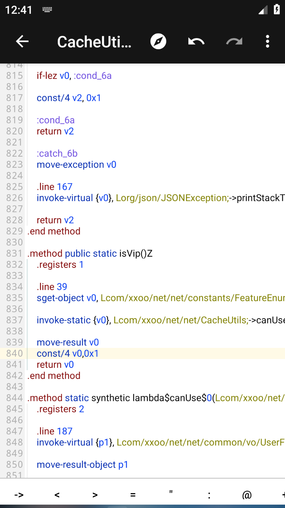Tap the keyboard icon in status bar
Screen dimensions: 285x508
[x=47, y=10]
